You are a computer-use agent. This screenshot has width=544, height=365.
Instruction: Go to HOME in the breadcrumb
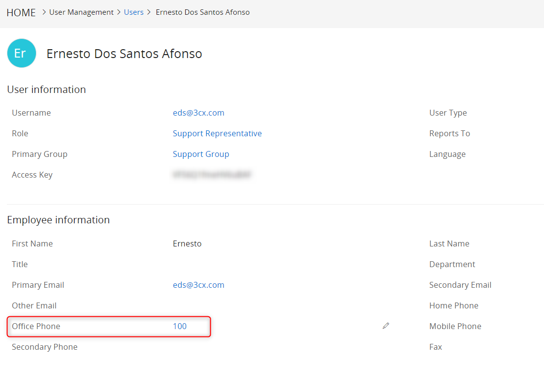21,12
